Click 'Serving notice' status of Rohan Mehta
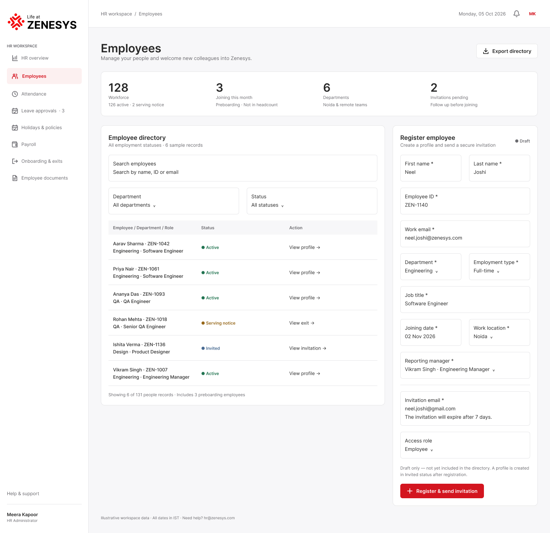The height and width of the screenshot is (533, 550). (x=218, y=323)
